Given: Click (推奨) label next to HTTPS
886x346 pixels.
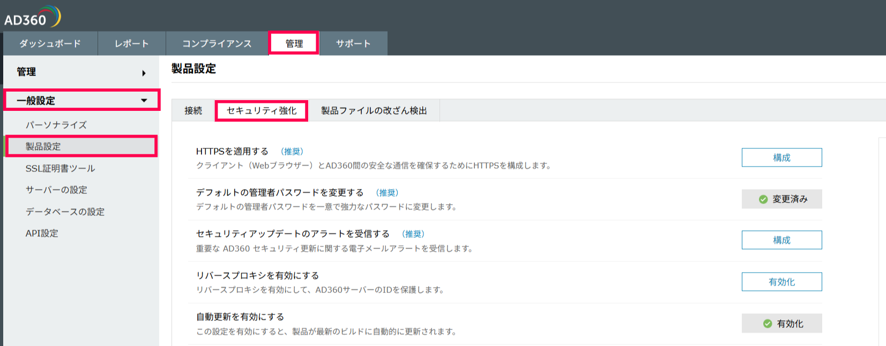Looking at the screenshot, I should (293, 152).
